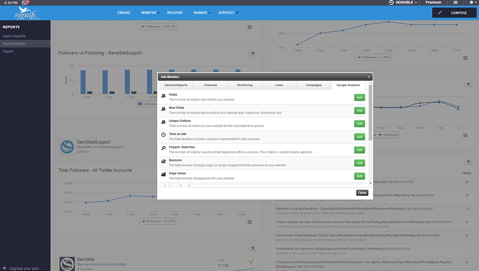Switch to the Channels tab
This screenshot has width=479, height=271.
click(210, 85)
